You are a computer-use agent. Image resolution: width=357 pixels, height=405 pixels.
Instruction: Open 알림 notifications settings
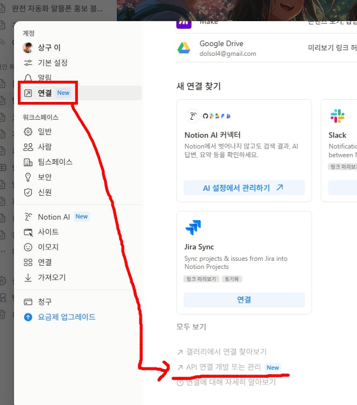[80, 78]
